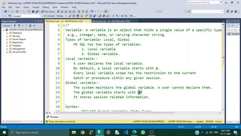Open Microsoft Edge from taskbar
Image resolution: width=241 pixels, height=136 pixels.
134,132
